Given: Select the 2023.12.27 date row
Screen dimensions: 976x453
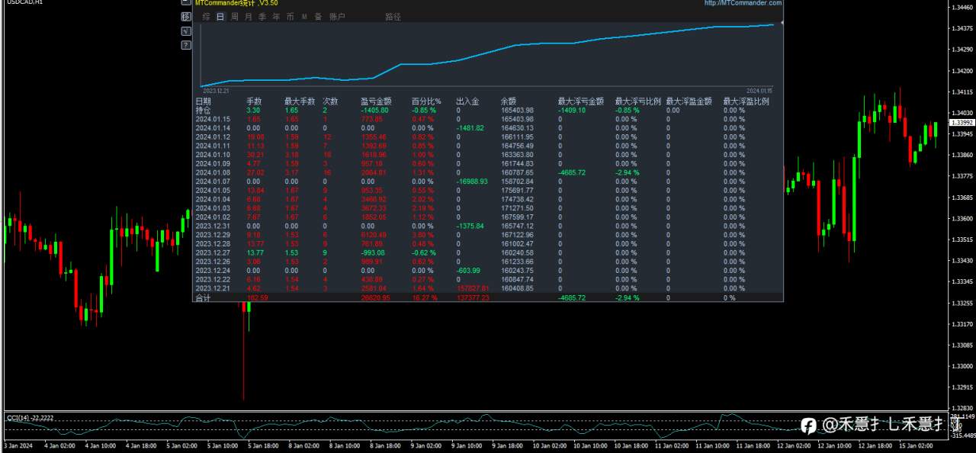Looking at the screenshot, I should click(213, 252).
